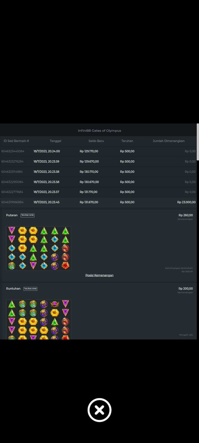Click the date 18/7/2023, 20.23.45
199x443 pixels.
coord(46,202)
